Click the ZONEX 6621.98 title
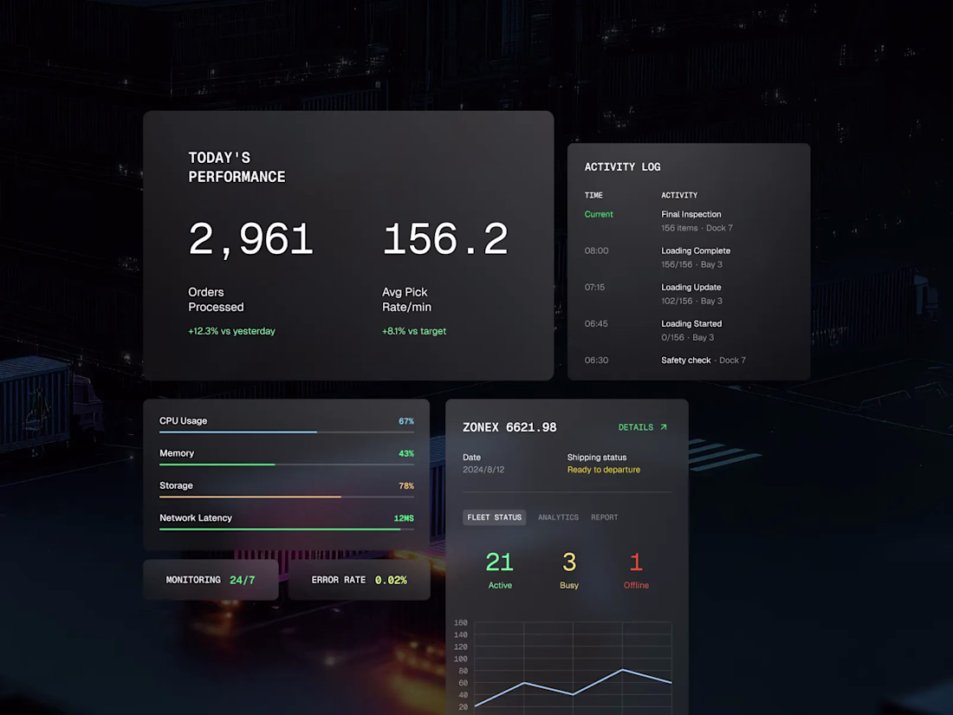This screenshot has width=953, height=715. click(509, 427)
